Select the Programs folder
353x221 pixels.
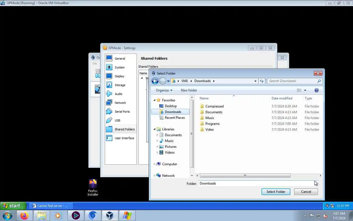[212, 124]
